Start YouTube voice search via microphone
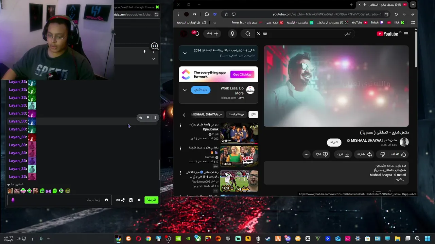The width and height of the screenshot is (435, 244). tap(232, 34)
